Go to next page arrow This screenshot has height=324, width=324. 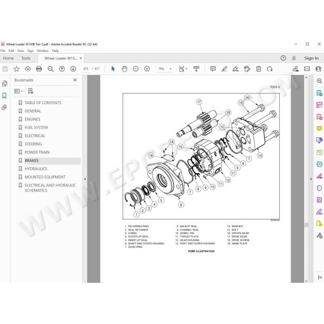pos(73,69)
